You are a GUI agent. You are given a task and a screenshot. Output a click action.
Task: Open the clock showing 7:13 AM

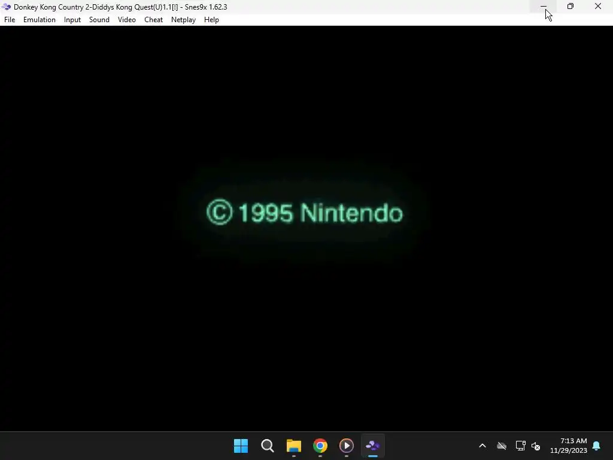(x=569, y=446)
